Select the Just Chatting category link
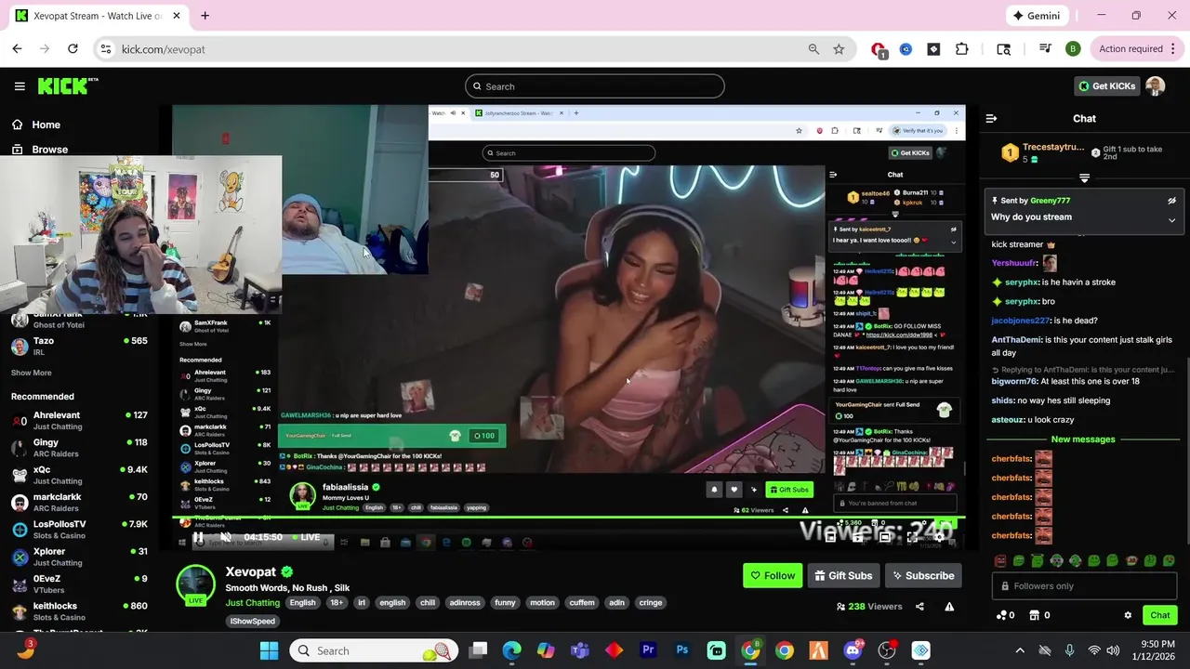1190x669 pixels. 253,602
